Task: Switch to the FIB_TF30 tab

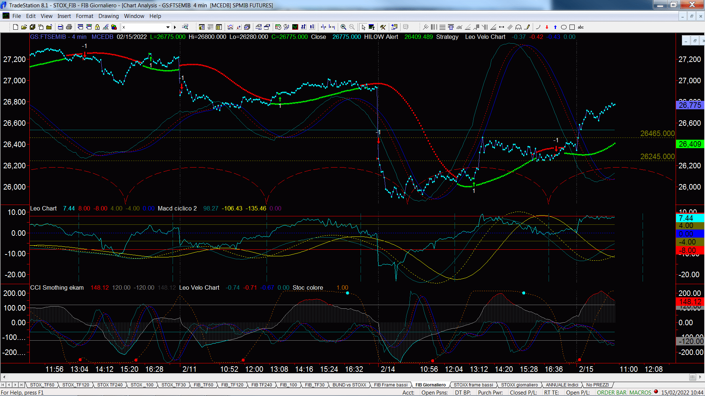Action: (315, 385)
